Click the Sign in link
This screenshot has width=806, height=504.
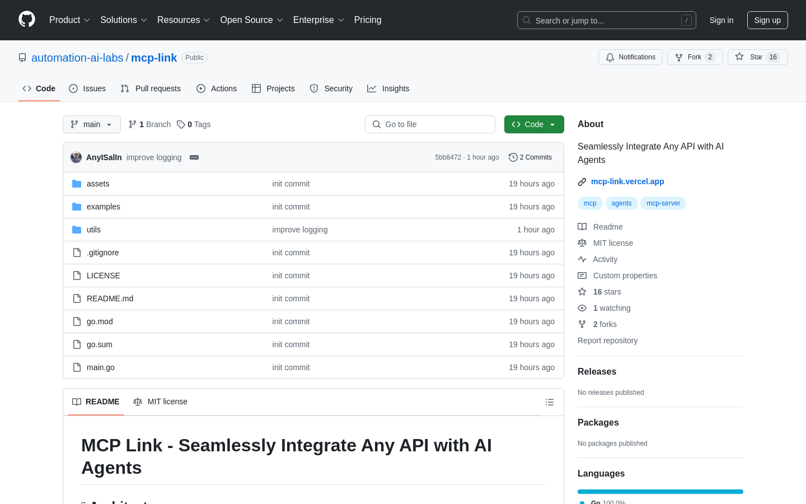point(721,20)
